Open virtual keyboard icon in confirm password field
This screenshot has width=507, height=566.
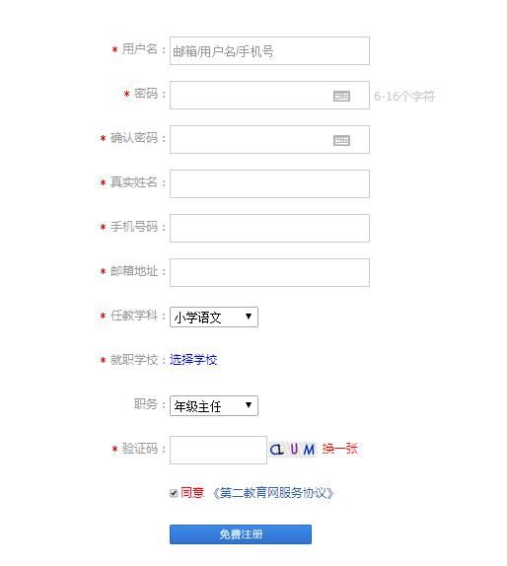(x=341, y=140)
